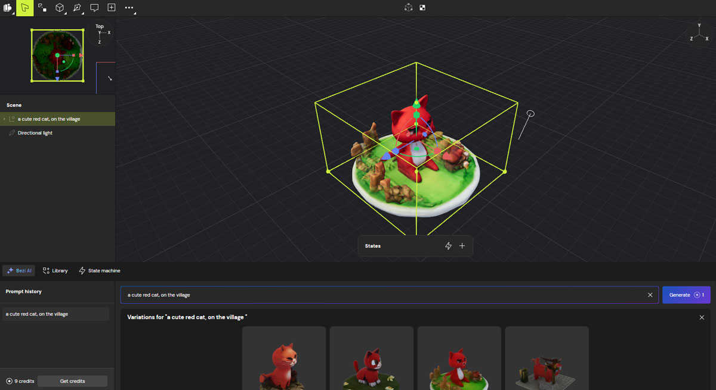Click the Insert frame toolbar icon
The height and width of the screenshot is (390, 716).
(111, 8)
